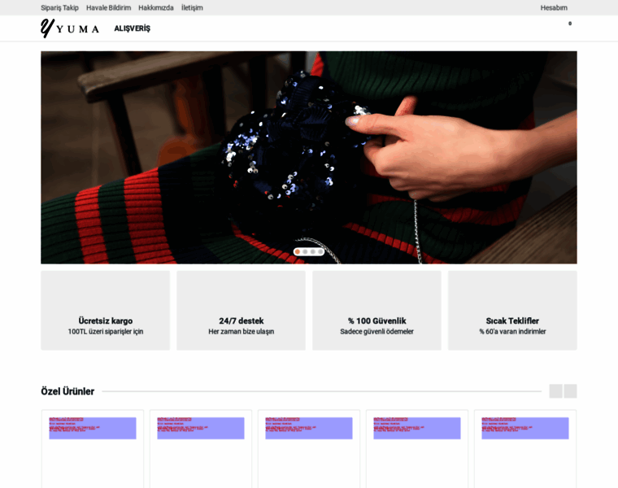
Task: Click the YUMA logo
Action: [70, 28]
